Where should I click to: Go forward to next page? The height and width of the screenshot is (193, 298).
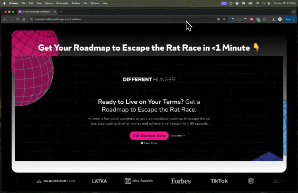pyautogui.click(x=11, y=19)
